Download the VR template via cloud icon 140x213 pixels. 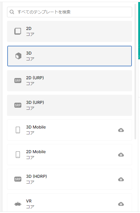121,204
